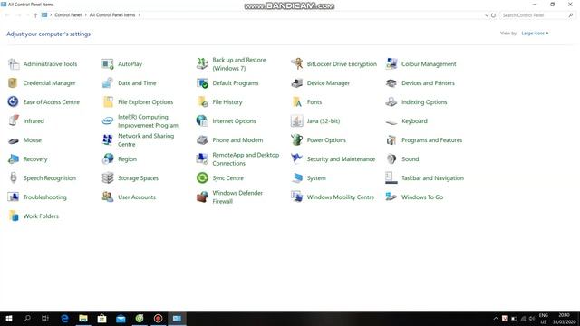
Task: Open the Taskbar and Navigation icon
Action: click(x=391, y=177)
